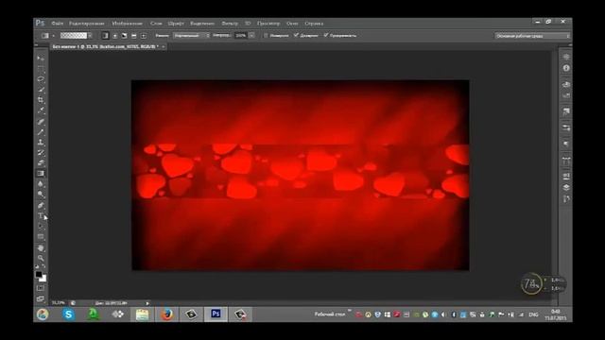Select the Gradient tool in toolbox

coord(41,174)
